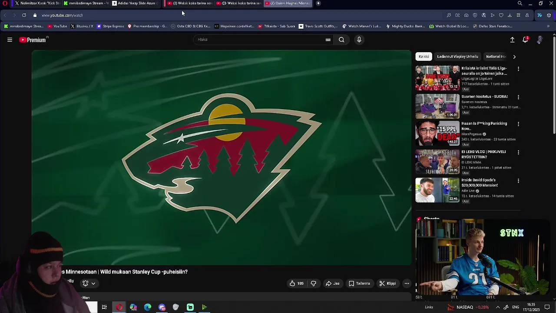Open the browser downloads icon
The height and width of the screenshot is (313, 556).
click(510, 15)
